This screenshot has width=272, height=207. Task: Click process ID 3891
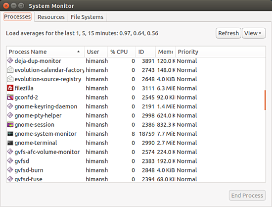[148, 61]
